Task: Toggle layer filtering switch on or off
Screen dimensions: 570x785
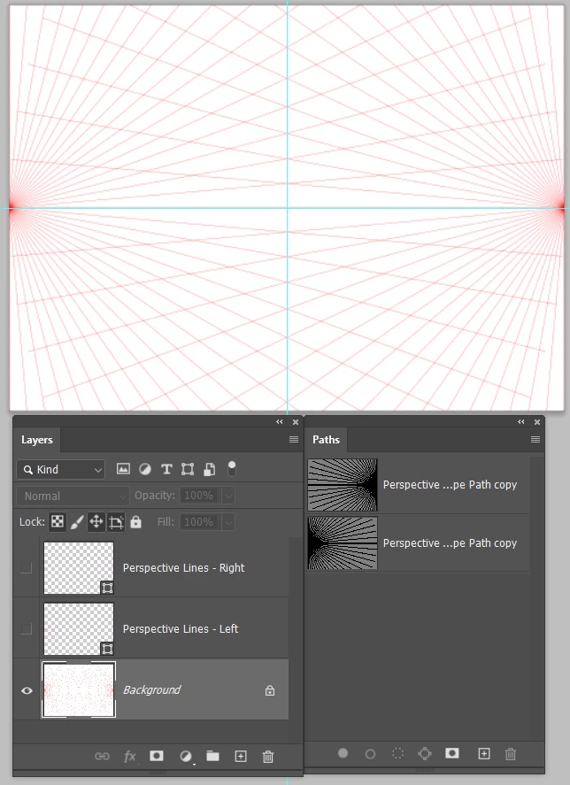Action: point(231,468)
